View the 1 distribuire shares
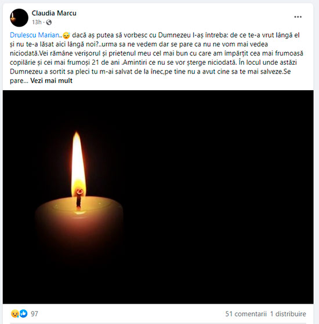Image resolution: width=319 pixels, height=324 pixels. 288,314
